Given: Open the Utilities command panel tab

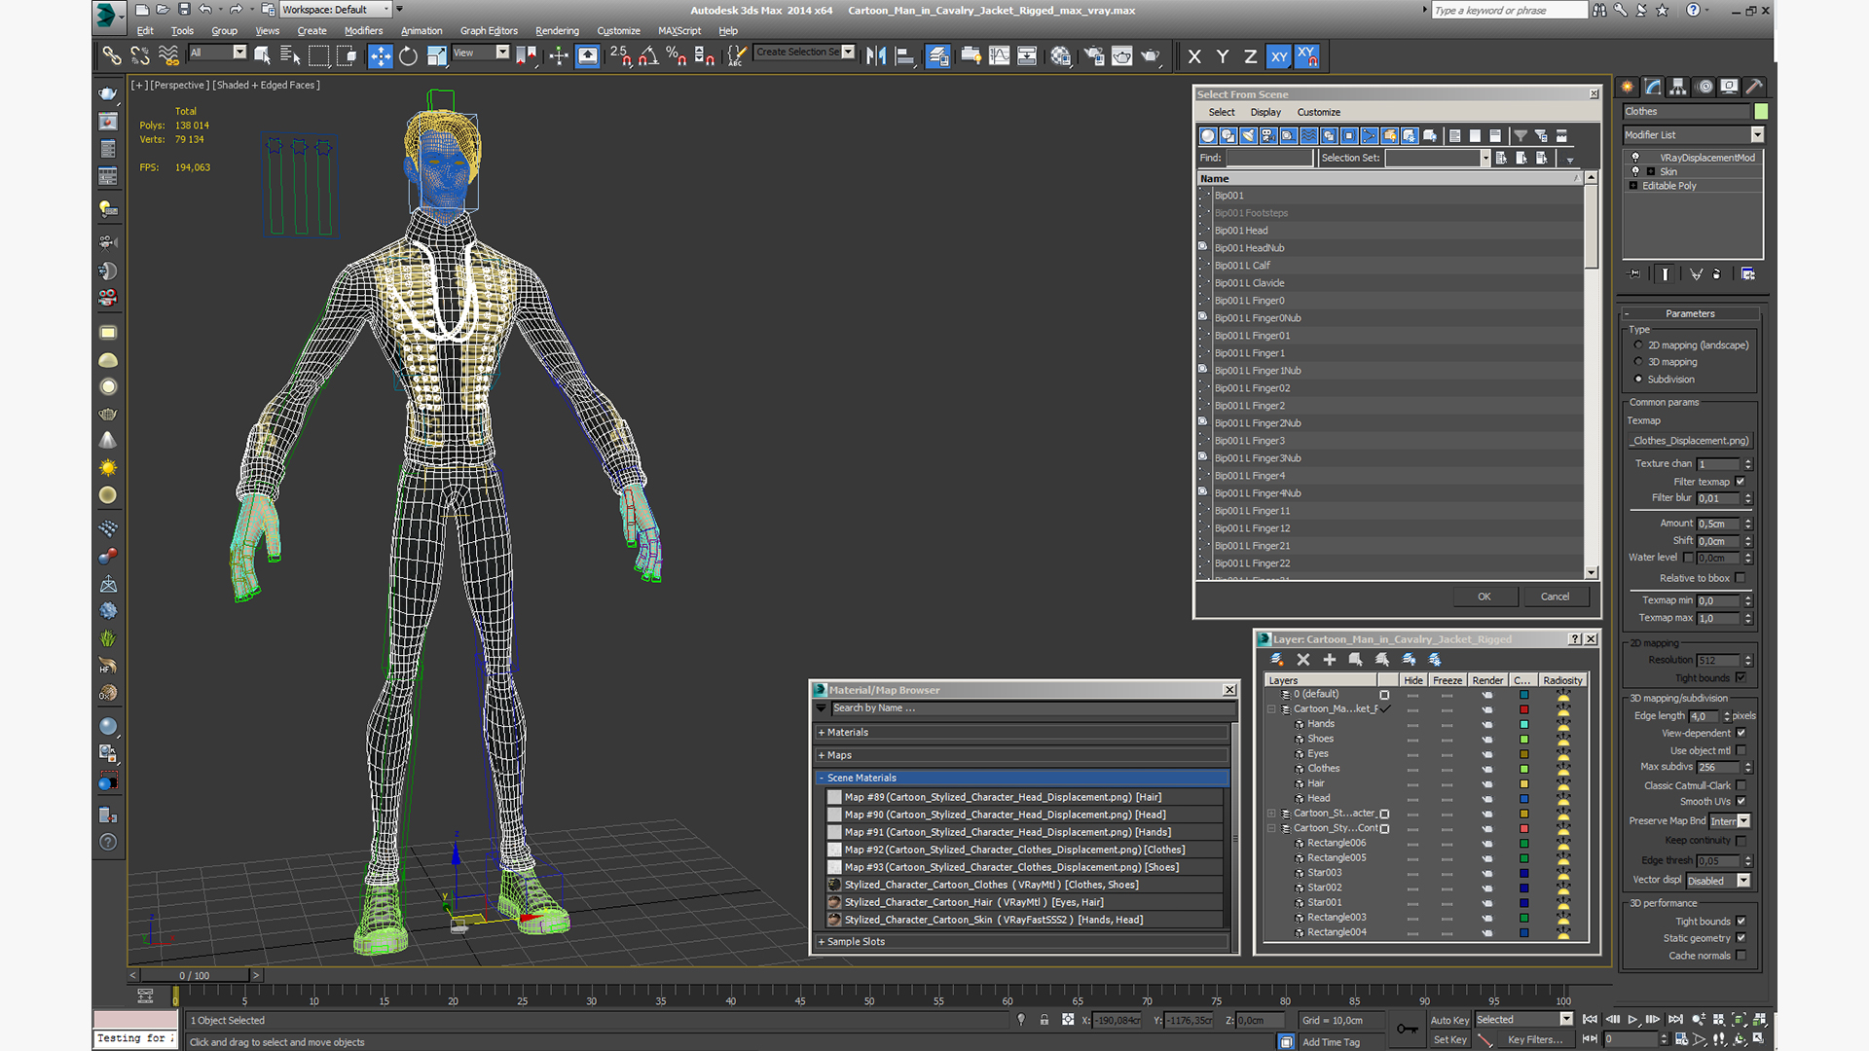Looking at the screenshot, I should (x=1754, y=87).
